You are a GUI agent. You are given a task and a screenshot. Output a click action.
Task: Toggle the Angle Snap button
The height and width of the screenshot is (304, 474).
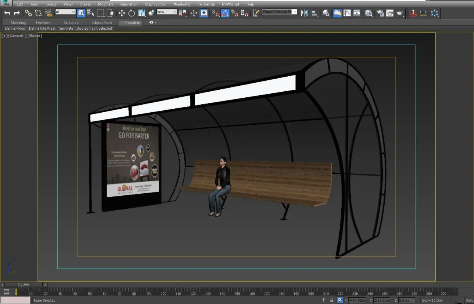tap(225, 13)
